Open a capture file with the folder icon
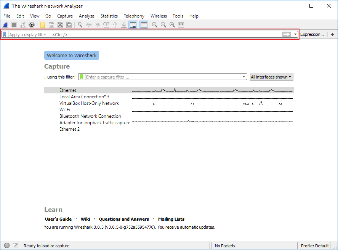The height and width of the screenshot is (250, 338). click(x=43, y=25)
